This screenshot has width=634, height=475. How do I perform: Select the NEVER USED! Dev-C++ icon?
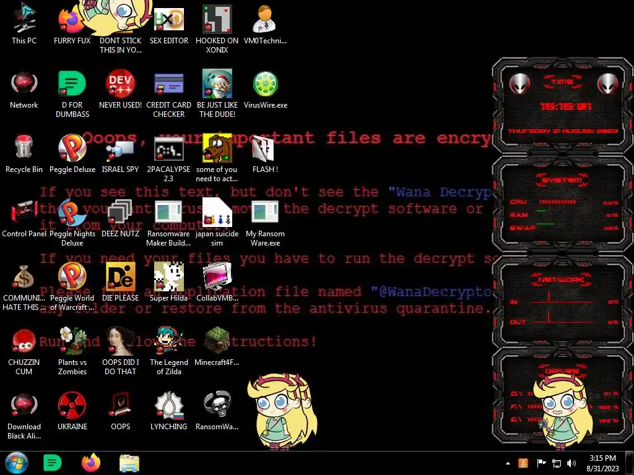[121, 90]
